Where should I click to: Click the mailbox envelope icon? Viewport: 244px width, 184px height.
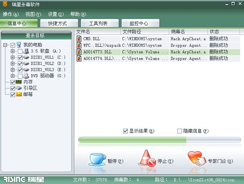point(19,94)
